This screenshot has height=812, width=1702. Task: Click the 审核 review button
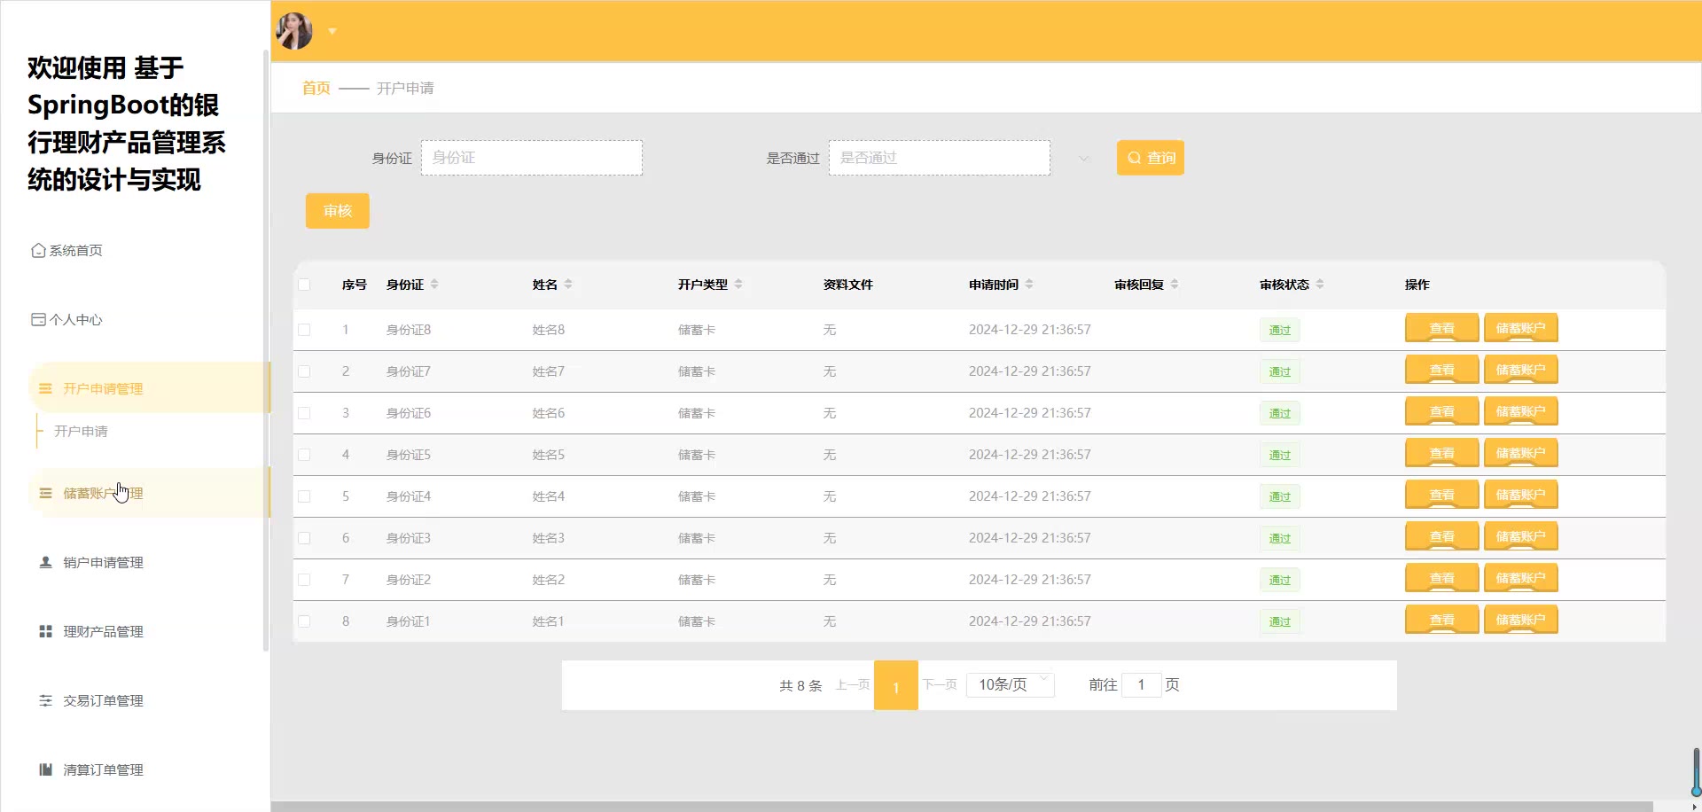(337, 211)
